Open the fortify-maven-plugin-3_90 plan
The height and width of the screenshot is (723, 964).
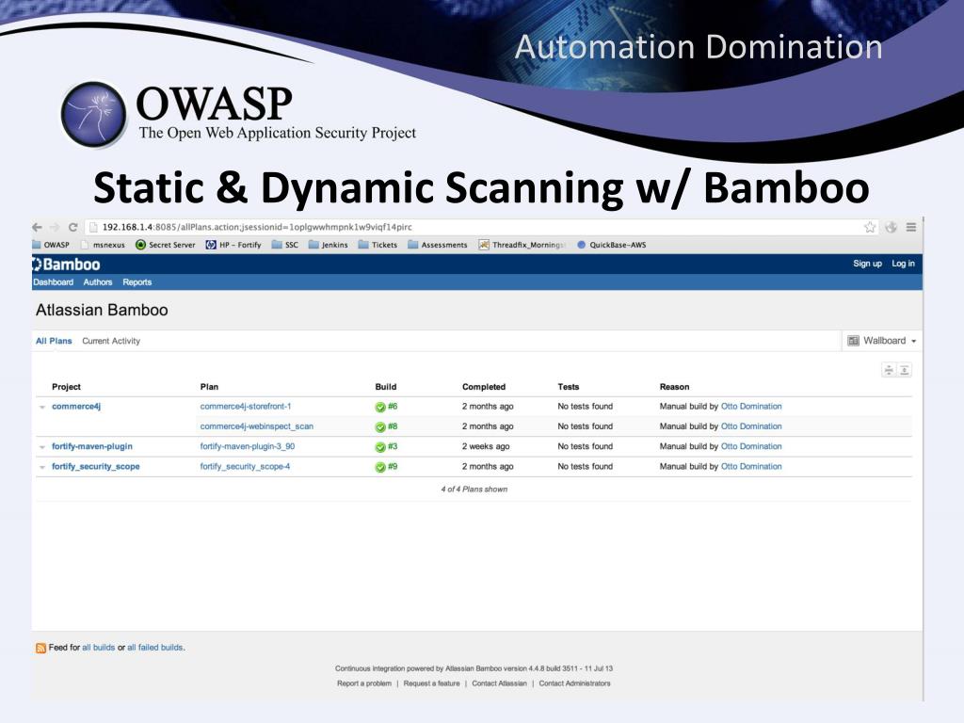tap(248, 446)
